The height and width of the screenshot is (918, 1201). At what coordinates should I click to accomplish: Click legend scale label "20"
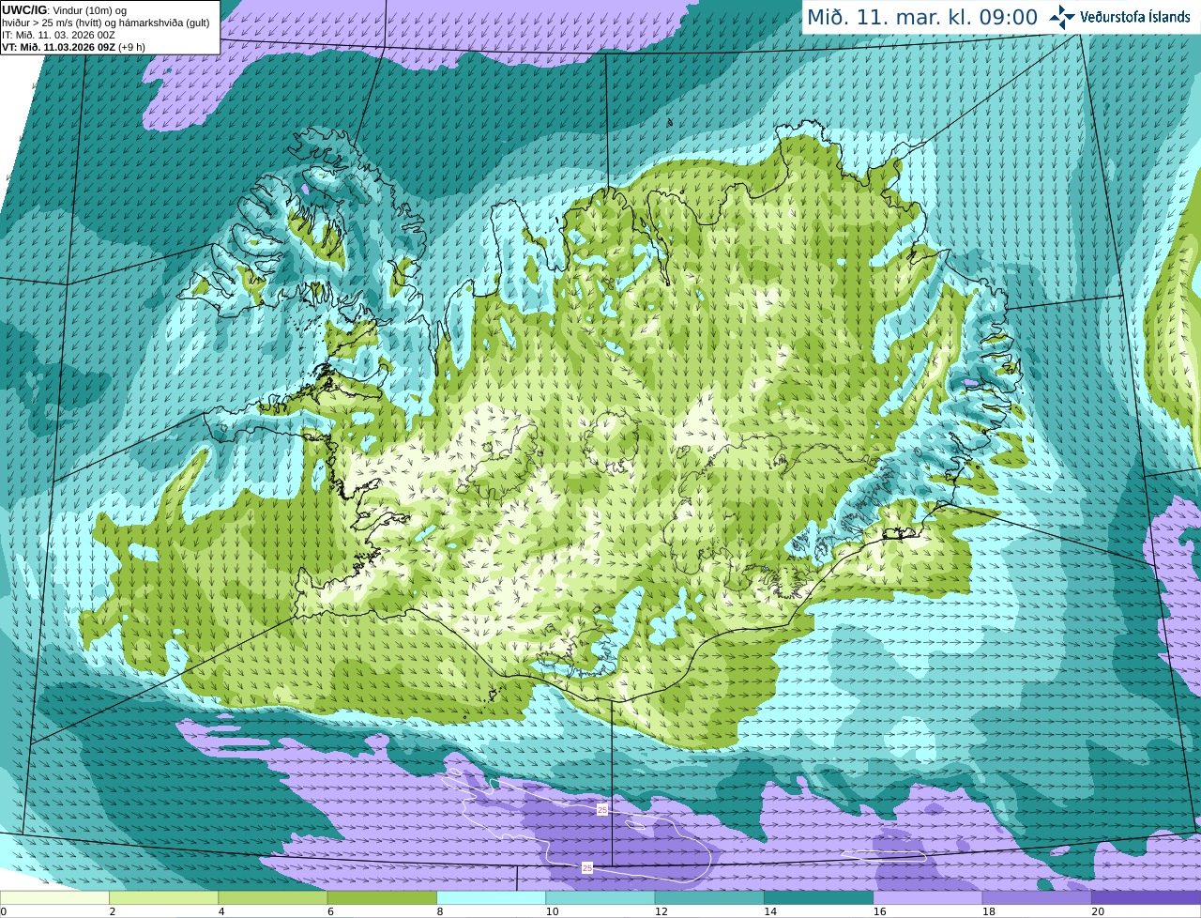pyautogui.click(x=1097, y=911)
